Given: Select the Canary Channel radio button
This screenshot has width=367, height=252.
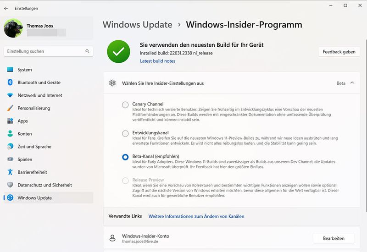Looking at the screenshot, I should (x=125, y=105).
